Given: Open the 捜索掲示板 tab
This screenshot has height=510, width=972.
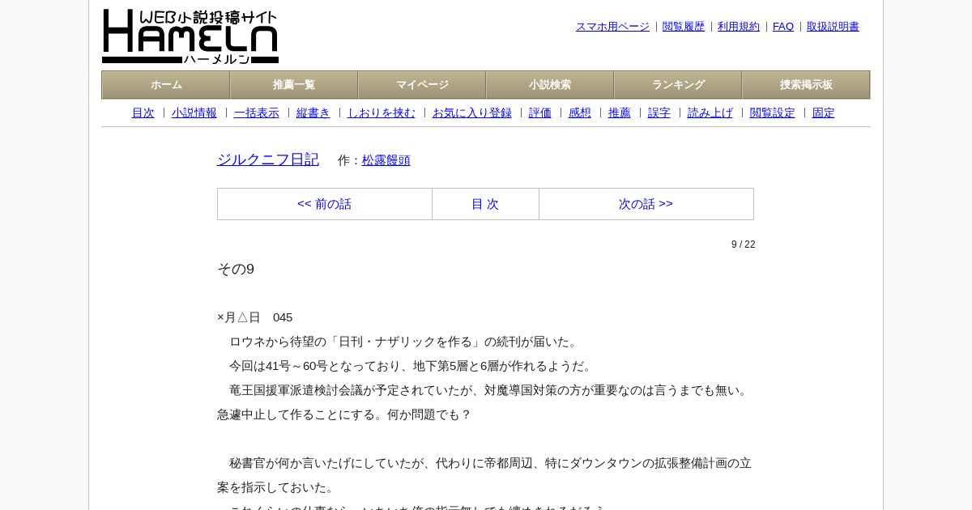Looking at the screenshot, I should coord(806,85).
